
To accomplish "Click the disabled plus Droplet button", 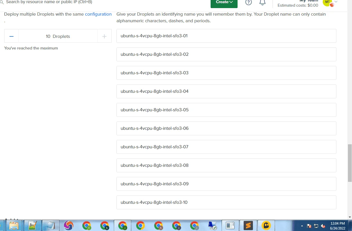I will click(104, 36).
